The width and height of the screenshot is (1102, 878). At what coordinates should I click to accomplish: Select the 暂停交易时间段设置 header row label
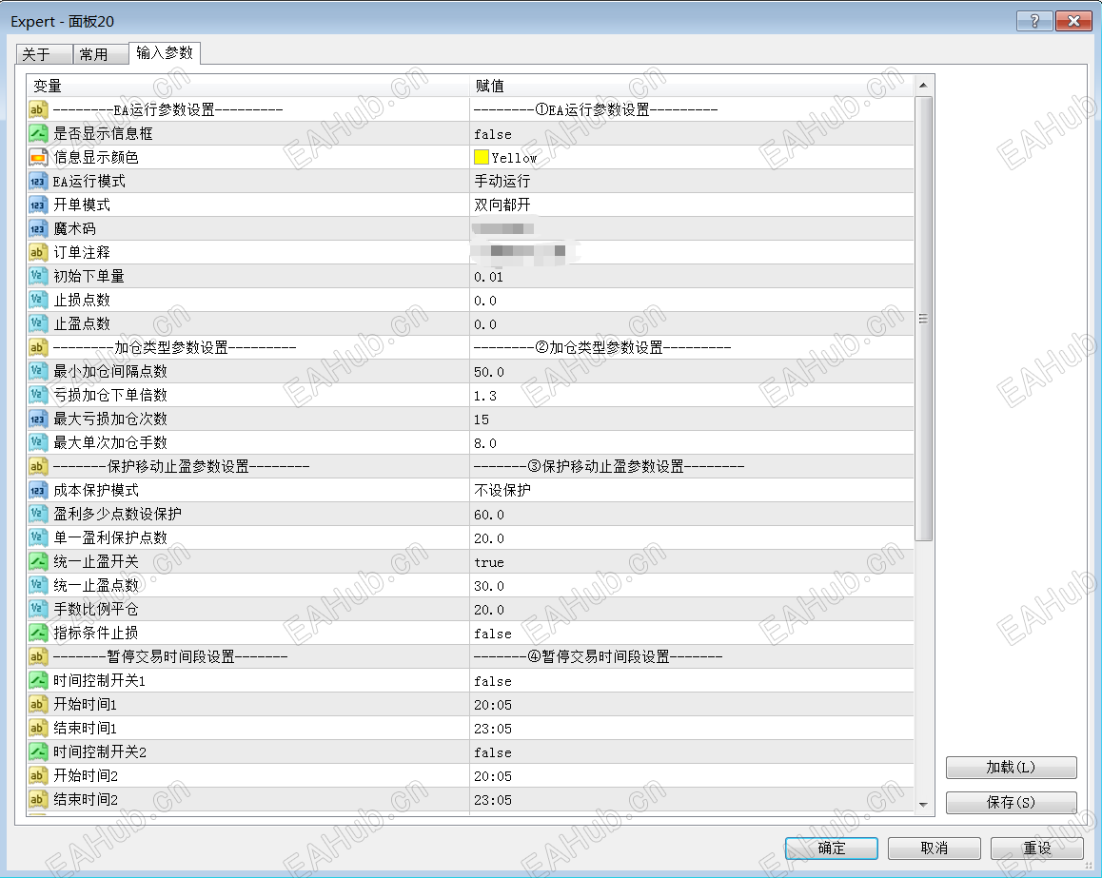click(x=170, y=656)
